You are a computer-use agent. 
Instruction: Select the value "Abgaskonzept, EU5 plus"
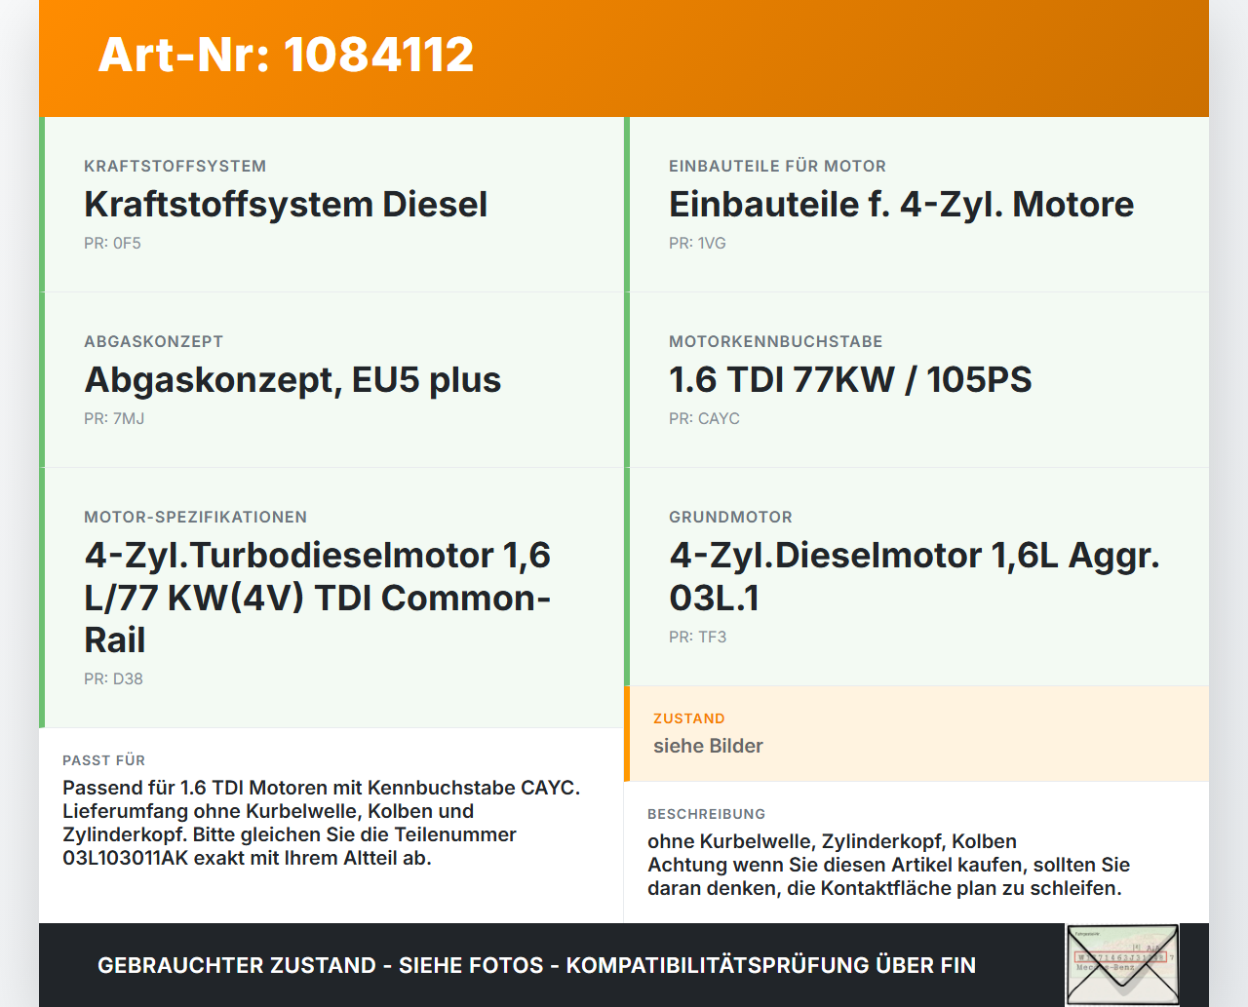tap(292, 379)
